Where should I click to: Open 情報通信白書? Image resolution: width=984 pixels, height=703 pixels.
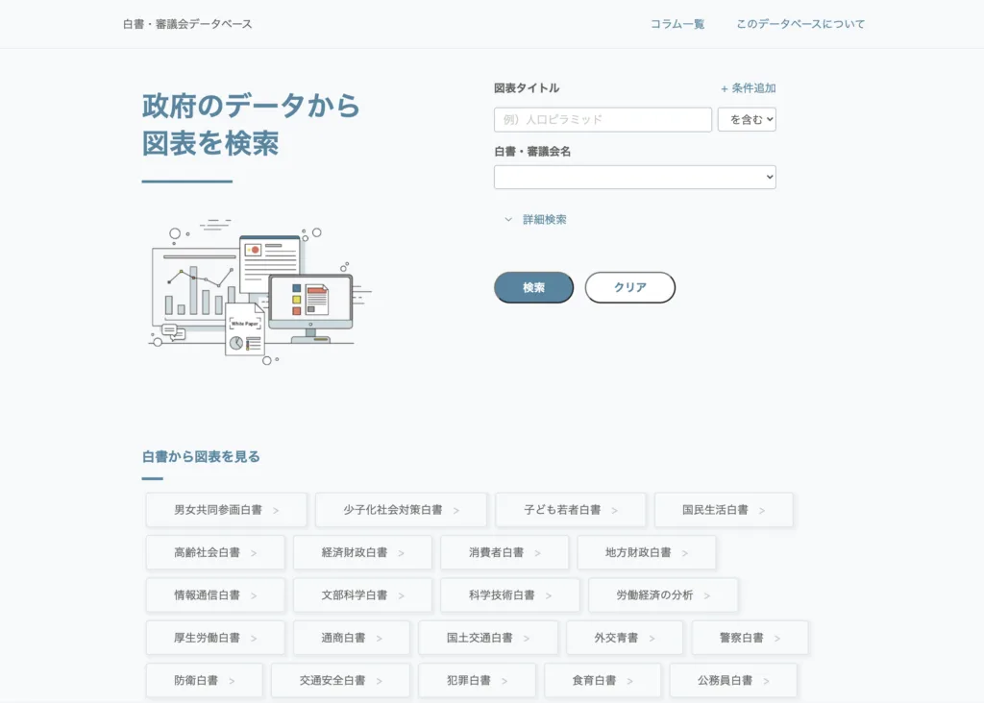click(215, 595)
